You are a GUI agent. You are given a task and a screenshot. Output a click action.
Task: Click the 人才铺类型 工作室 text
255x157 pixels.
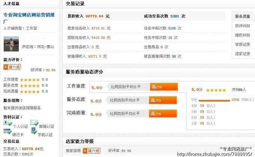[x=20, y=28]
